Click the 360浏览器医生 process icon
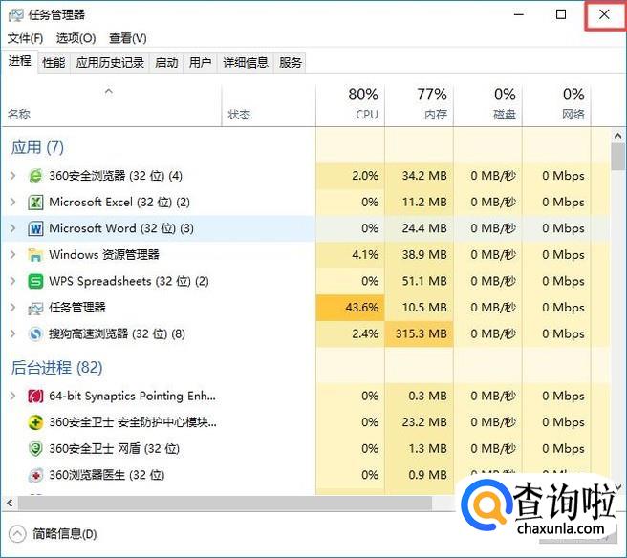This screenshot has height=558, width=627. point(35,475)
